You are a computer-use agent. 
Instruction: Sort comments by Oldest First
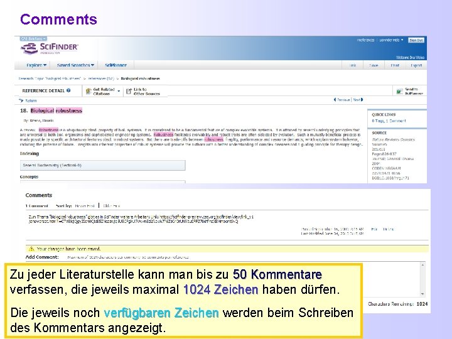111,206
